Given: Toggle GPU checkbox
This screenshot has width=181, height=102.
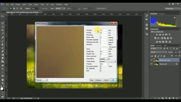Looking at the screenshot, I should pos(101,71).
